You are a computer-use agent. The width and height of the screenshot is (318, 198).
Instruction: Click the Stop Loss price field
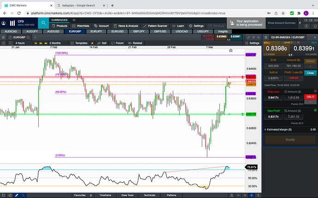coord(273,97)
